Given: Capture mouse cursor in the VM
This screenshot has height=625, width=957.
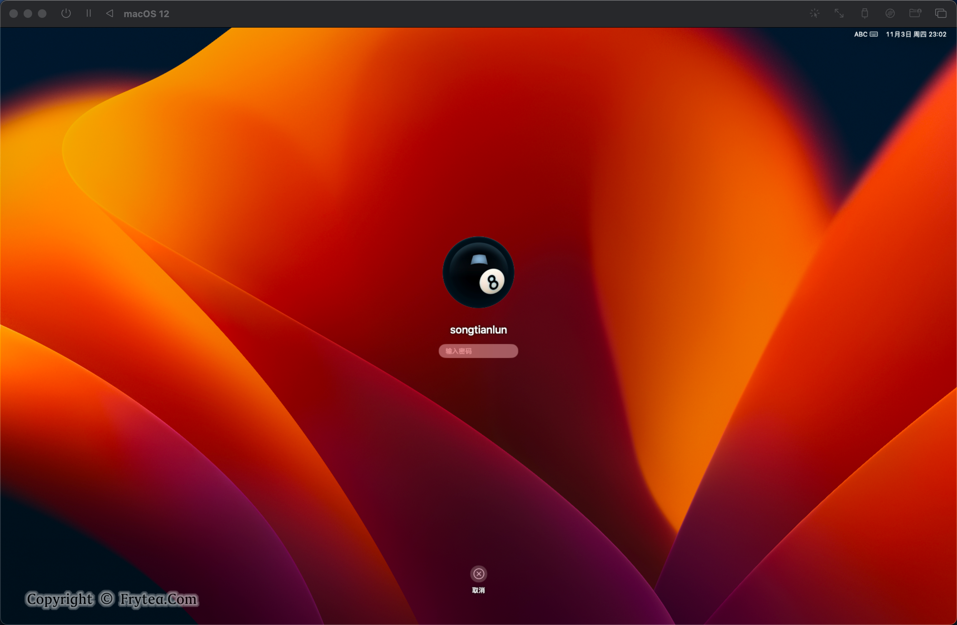Looking at the screenshot, I should click(814, 13).
